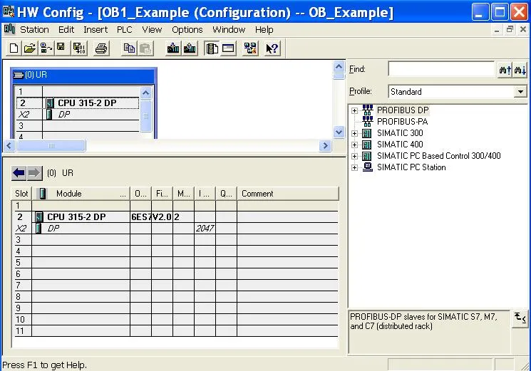Viewport: 531px width, 371px height.
Task: Open the Options menu
Action: 187,30
